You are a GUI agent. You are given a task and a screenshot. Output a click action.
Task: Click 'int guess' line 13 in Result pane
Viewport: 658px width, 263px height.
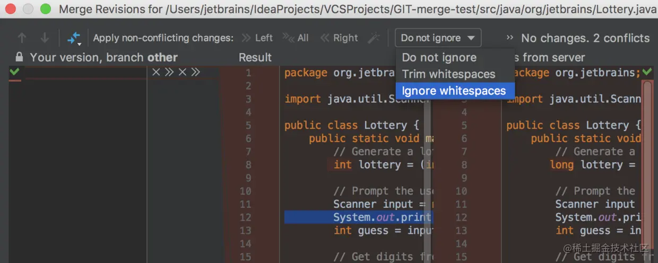click(383, 231)
